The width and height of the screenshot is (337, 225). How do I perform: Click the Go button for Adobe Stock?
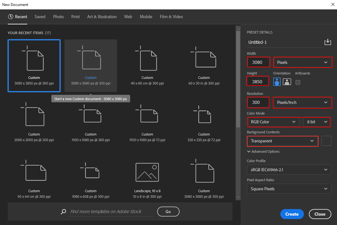point(168,212)
